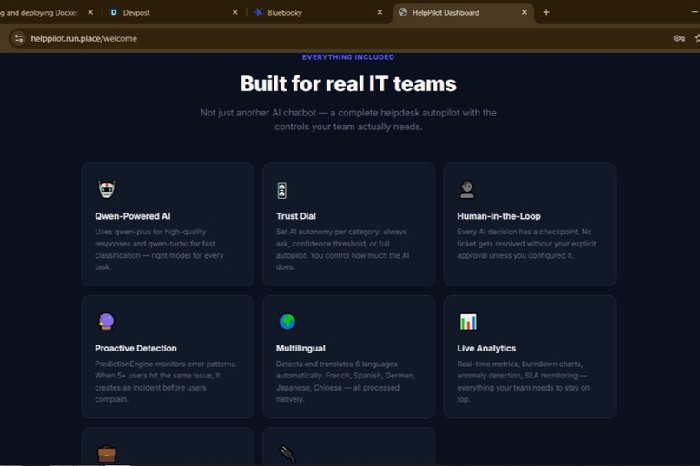Click the Bluebooky tab favicon
700x466 pixels.
click(x=258, y=12)
